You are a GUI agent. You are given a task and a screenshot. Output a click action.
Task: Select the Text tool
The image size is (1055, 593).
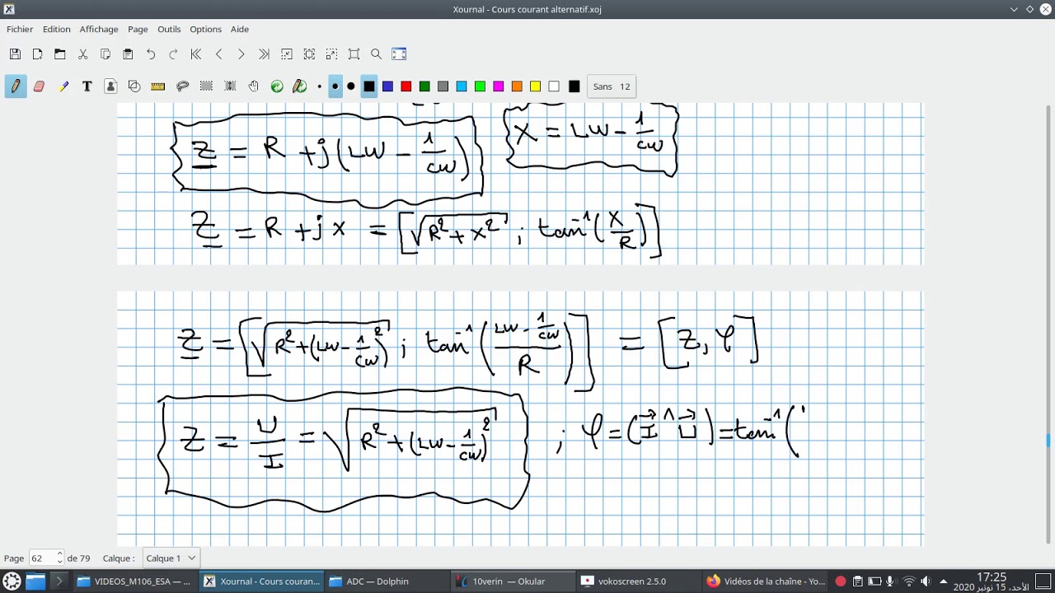[x=87, y=86]
